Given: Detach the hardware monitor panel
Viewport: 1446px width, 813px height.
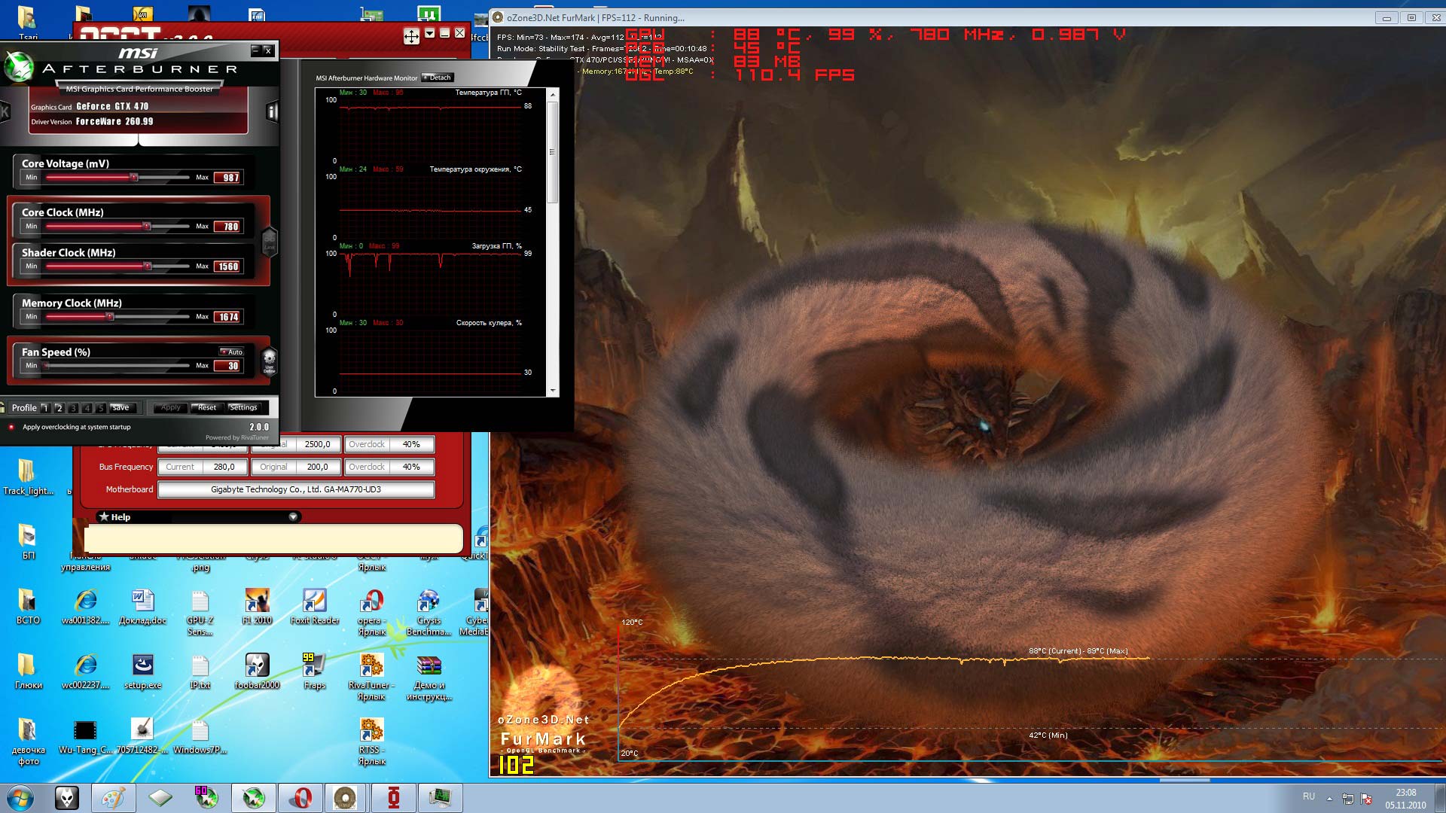Looking at the screenshot, I should [x=437, y=78].
